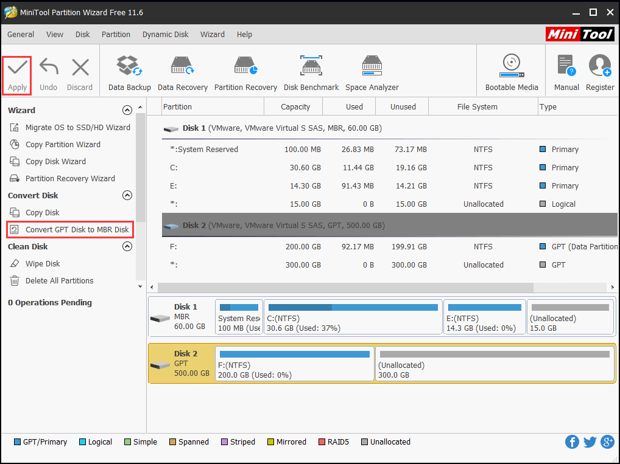This screenshot has width=620, height=464.
Task: Click sidebar scroll down arrow
Action: tap(140, 286)
